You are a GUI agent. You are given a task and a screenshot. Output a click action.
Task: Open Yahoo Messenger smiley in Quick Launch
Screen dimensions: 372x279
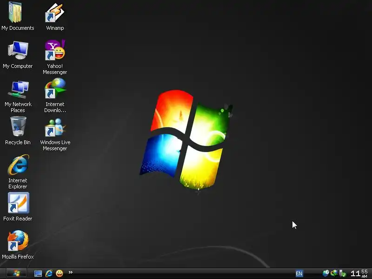pos(60,273)
